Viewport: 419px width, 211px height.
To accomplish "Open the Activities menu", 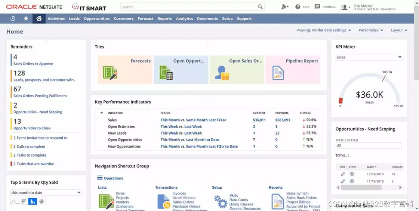I will 56,19.
